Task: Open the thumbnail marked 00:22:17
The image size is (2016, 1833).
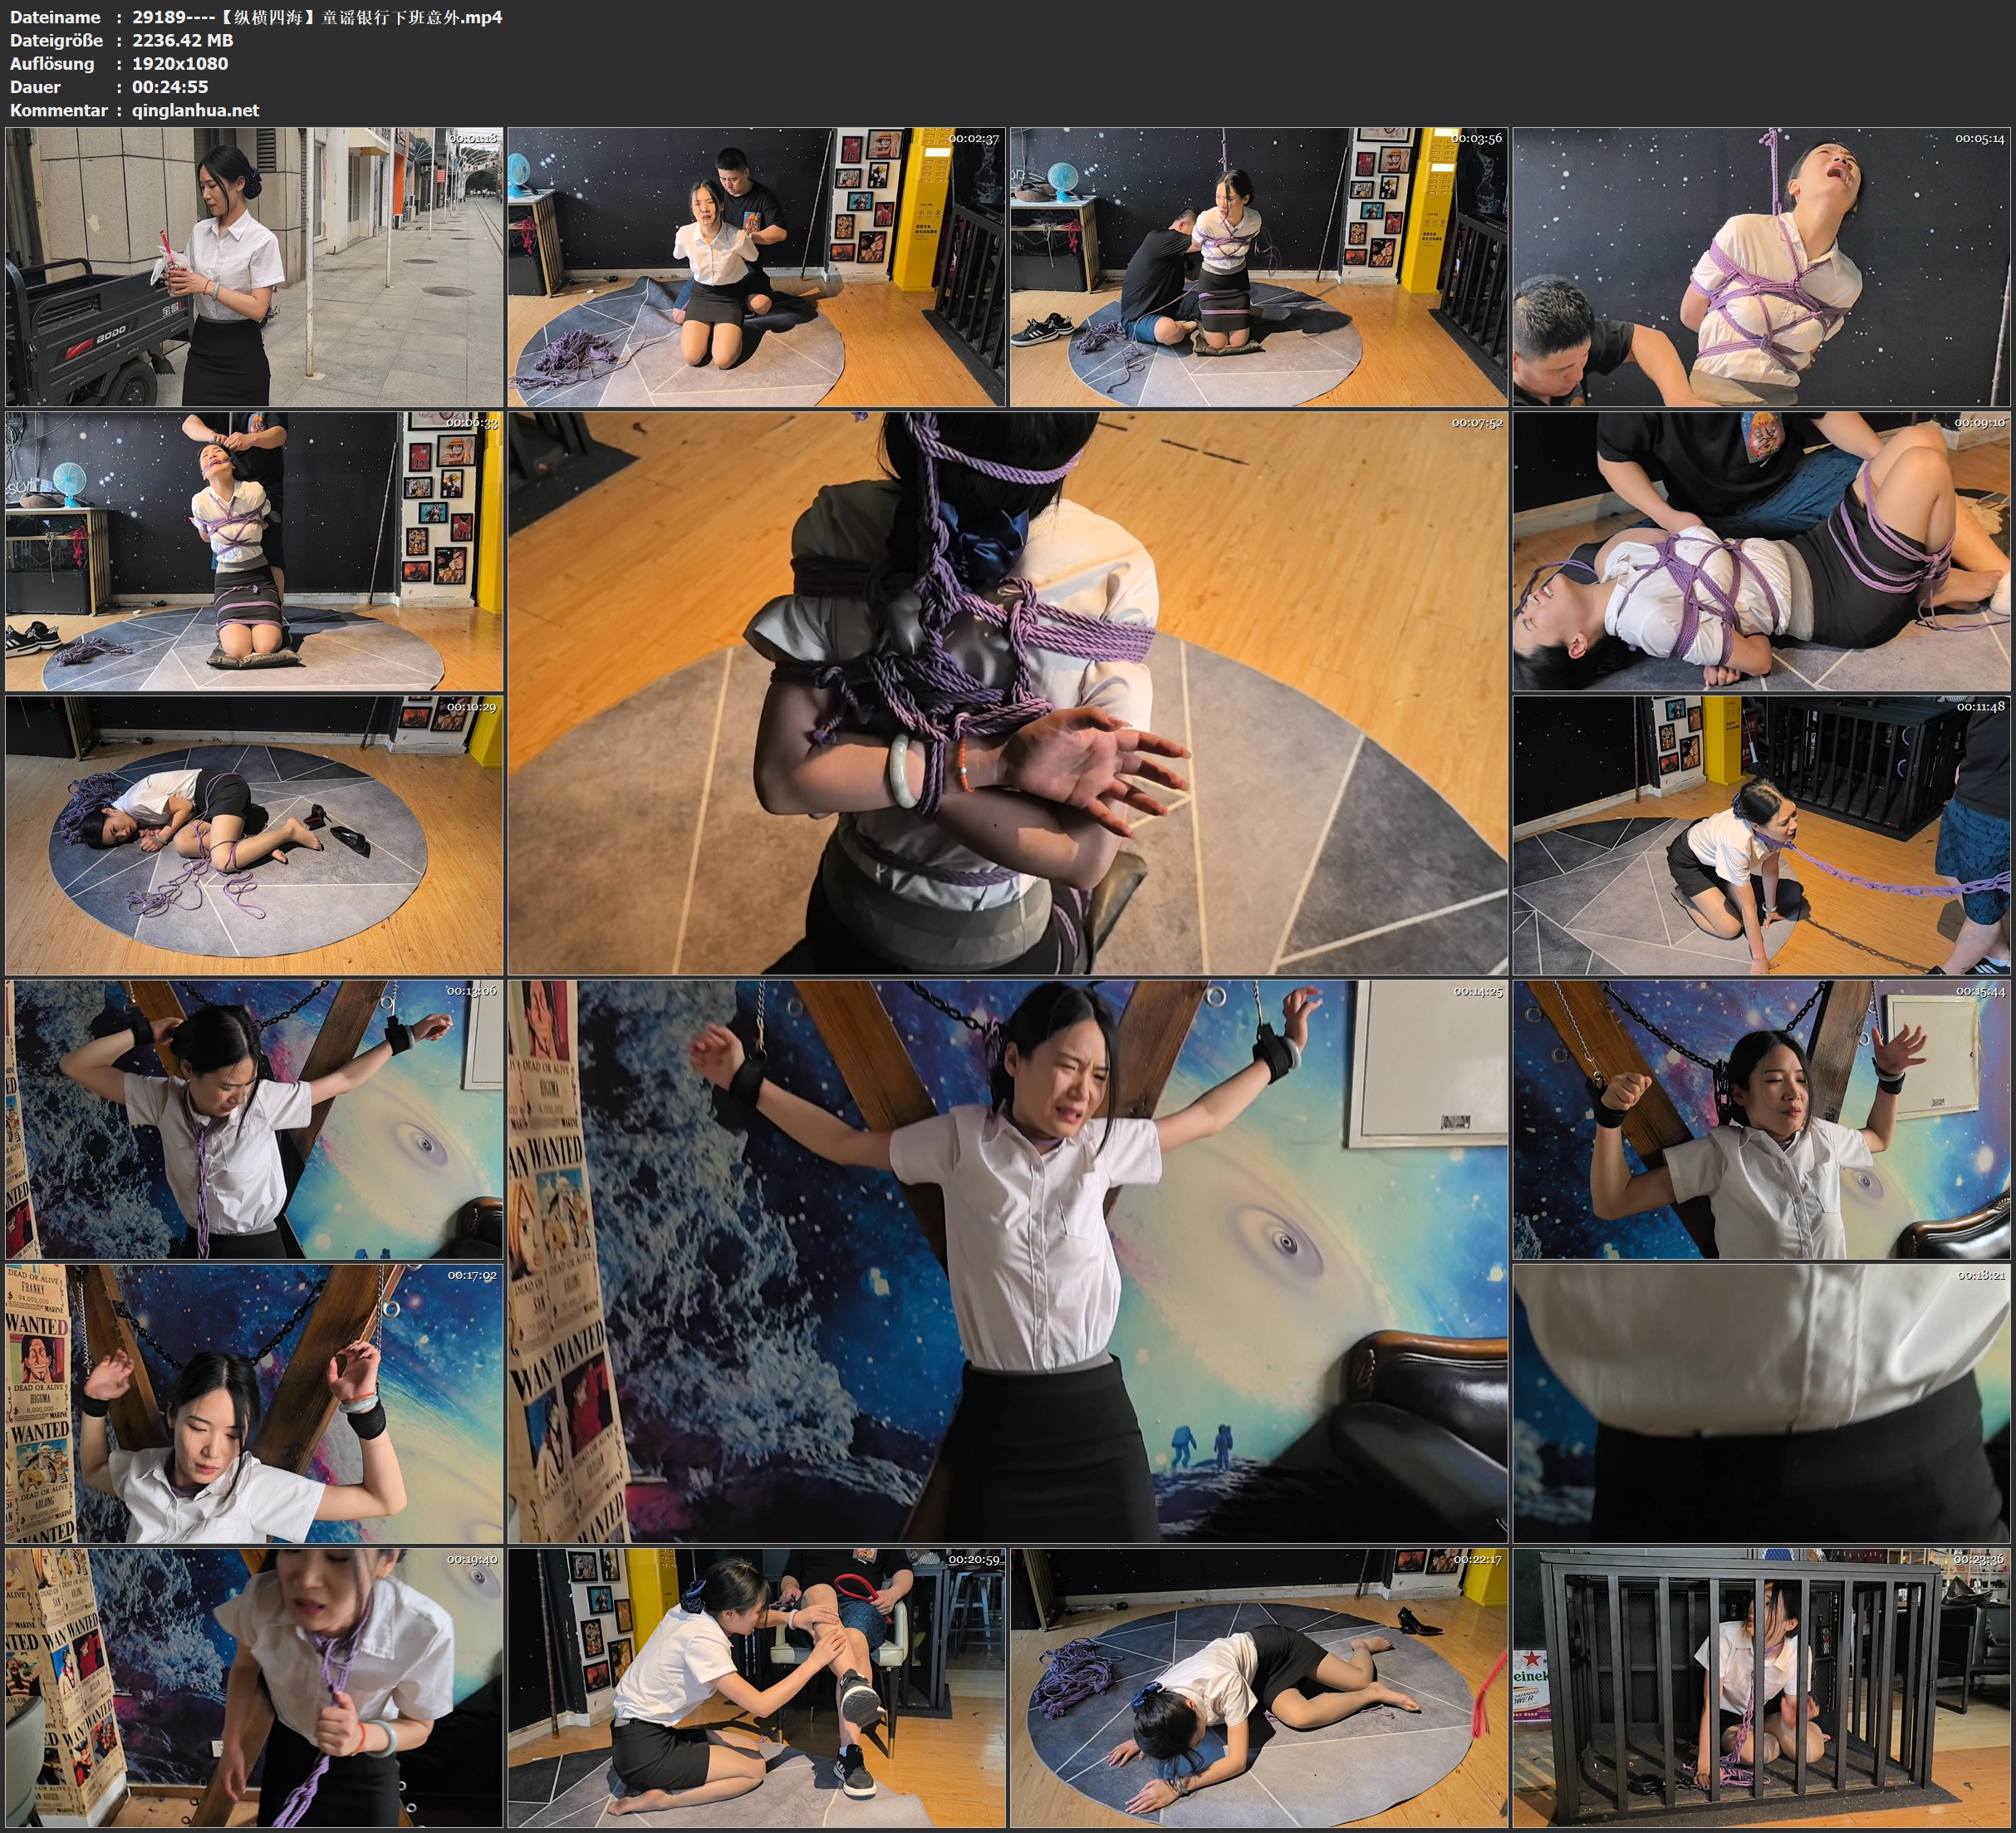Action: tap(1258, 1688)
